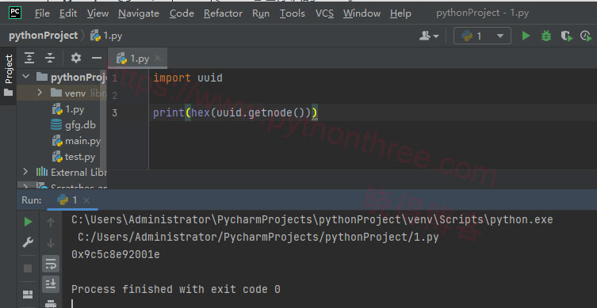Click line number 3 in gutter
Screen dimensions: 597x308
coord(115,113)
